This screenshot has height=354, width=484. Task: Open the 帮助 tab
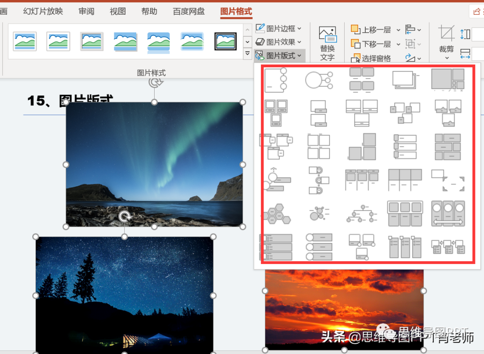pyautogui.click(x=149, y=11)
